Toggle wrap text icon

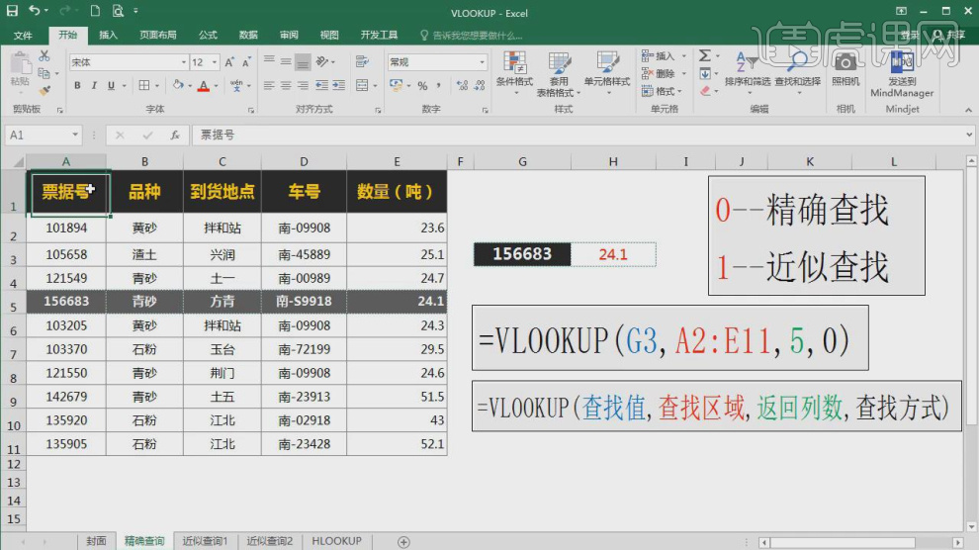(362, 61)
